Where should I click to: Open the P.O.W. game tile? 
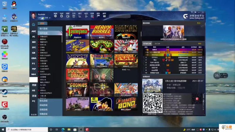click(126, 61)
